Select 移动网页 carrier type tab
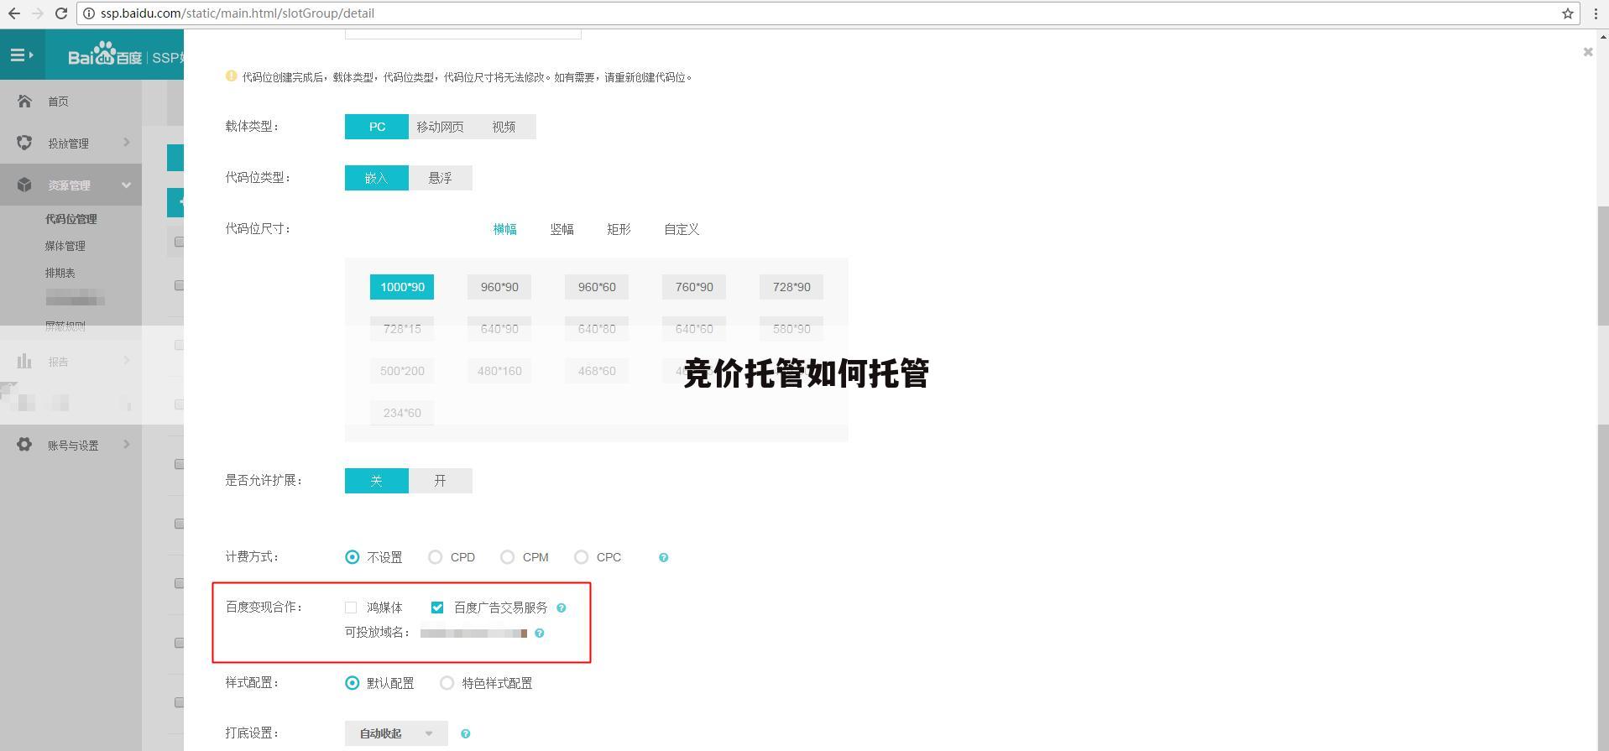1609x751 pixels. point(440,127)
